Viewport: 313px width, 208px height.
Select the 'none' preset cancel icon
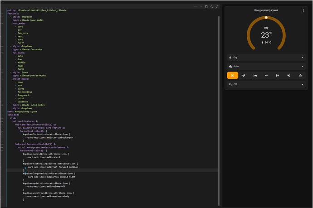tap(232, 75)
